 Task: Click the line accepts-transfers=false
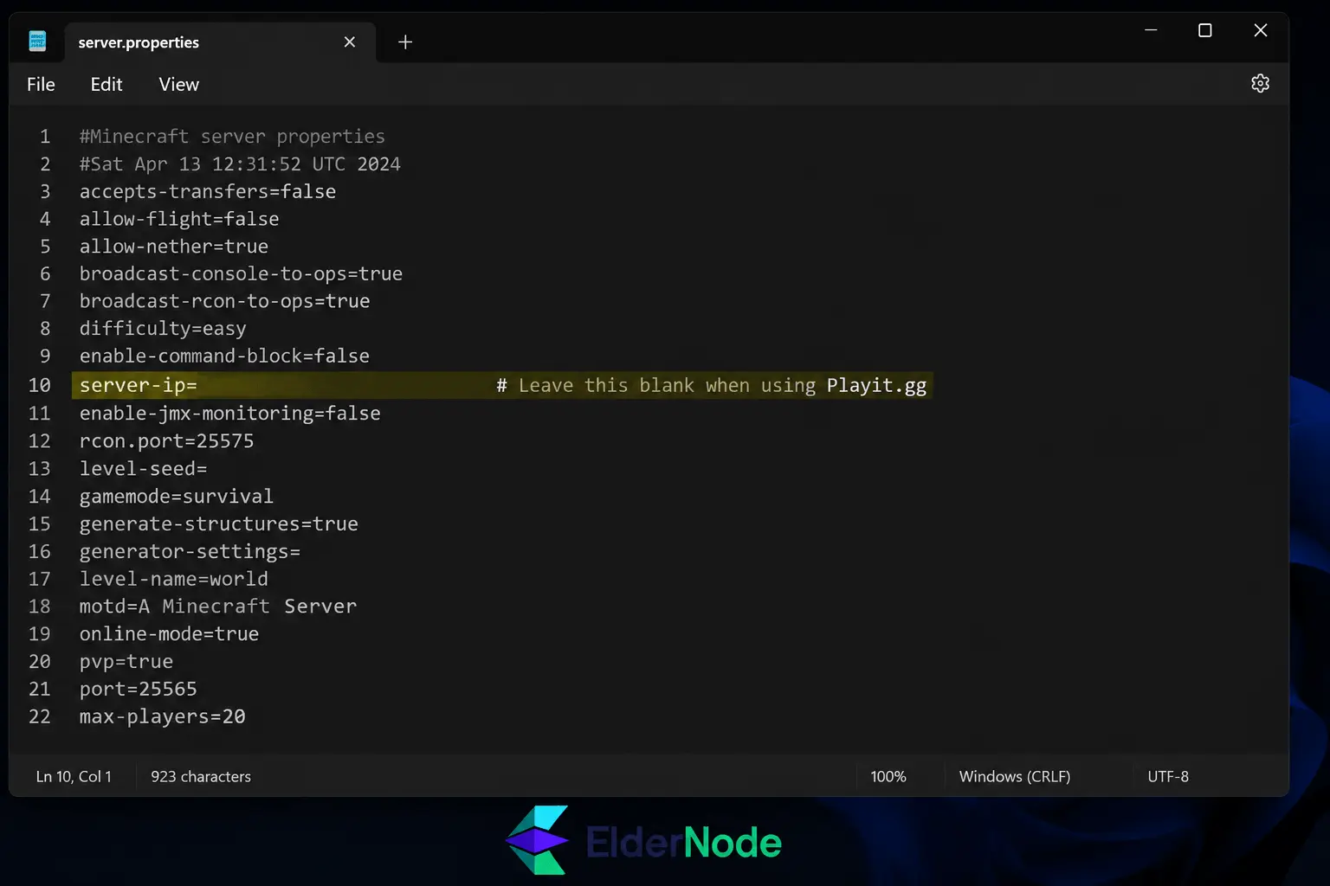coord(208,191)
